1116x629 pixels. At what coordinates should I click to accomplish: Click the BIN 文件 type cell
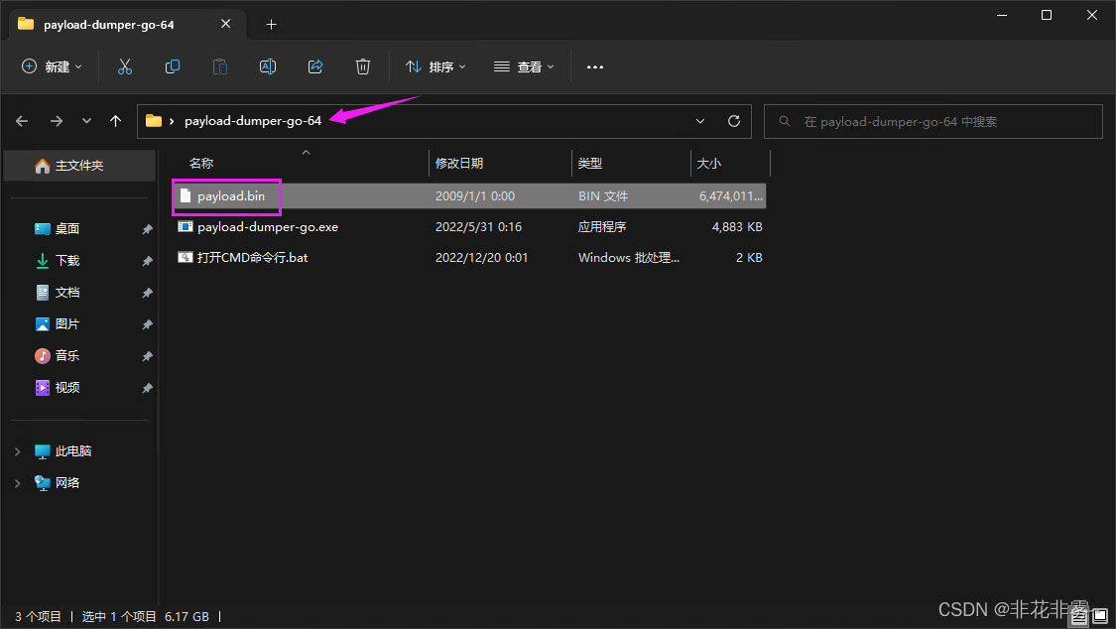[x=603, y=196]
